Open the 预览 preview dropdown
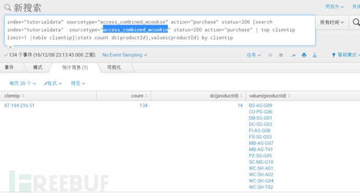 coord(78,83)
